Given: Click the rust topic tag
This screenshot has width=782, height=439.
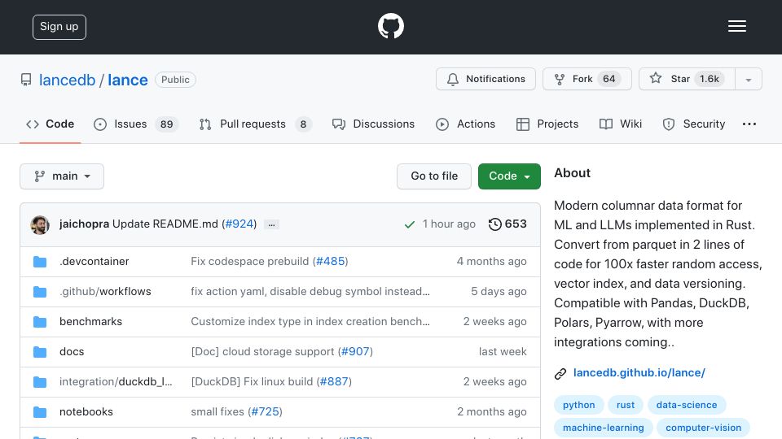Looking at the screenshot, I should [x=626, y=405].
